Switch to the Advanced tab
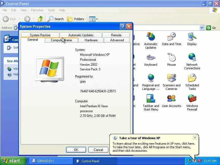Screen dimensions: 220x165 (x=117, y=40)
